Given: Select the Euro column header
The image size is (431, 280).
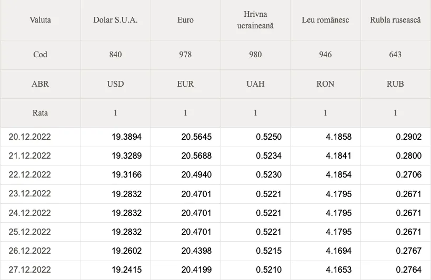Looking at the screenshot, I should click(x=186, y=20).
